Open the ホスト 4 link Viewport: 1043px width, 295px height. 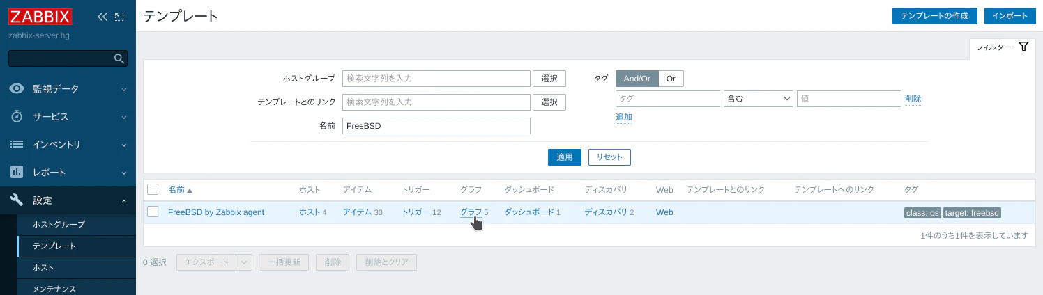point(309,212)
